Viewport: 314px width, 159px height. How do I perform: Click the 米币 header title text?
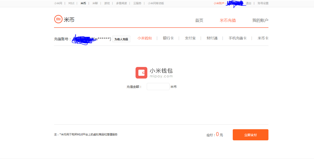click(69, 20)
